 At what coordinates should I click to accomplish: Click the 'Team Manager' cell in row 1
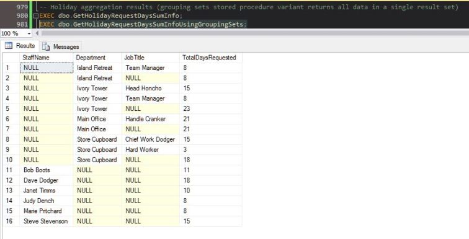pyautogui.click(x=151, y=67)
